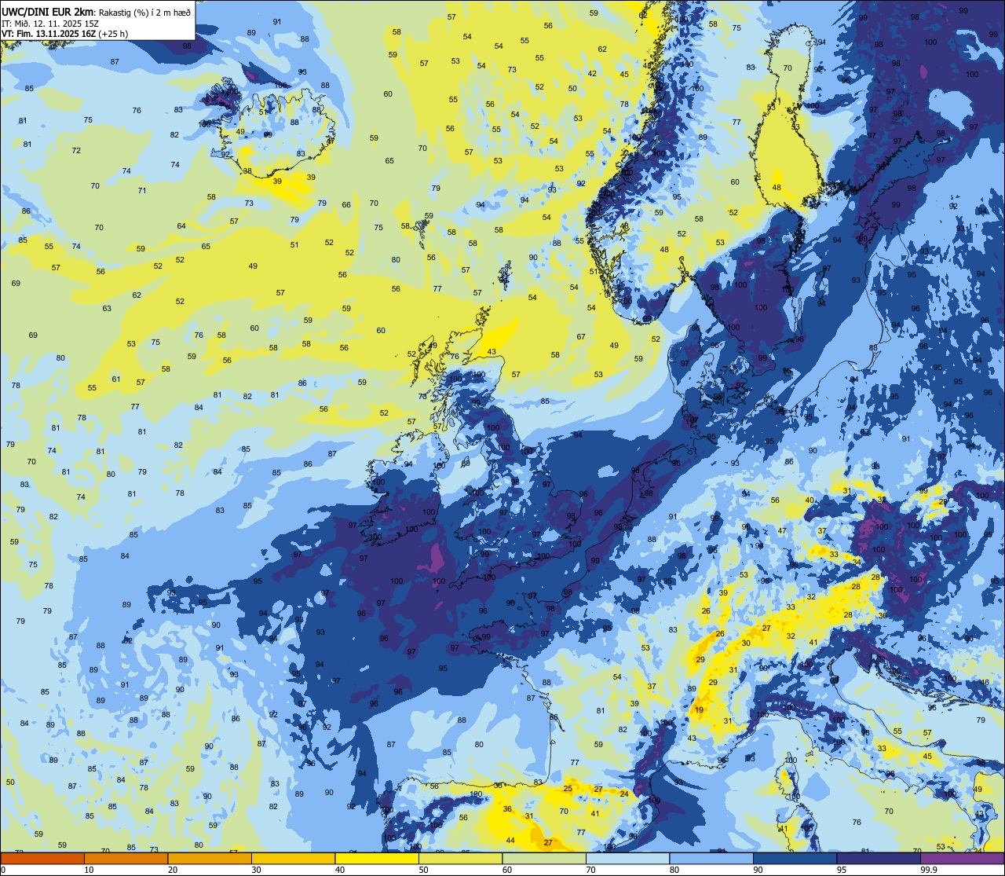
Task: Click the legend tick label 10
Action: pos(89,870)
